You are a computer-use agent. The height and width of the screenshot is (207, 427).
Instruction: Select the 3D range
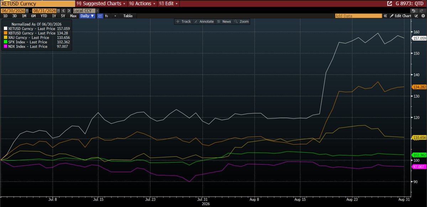click(x=15, y=16)
